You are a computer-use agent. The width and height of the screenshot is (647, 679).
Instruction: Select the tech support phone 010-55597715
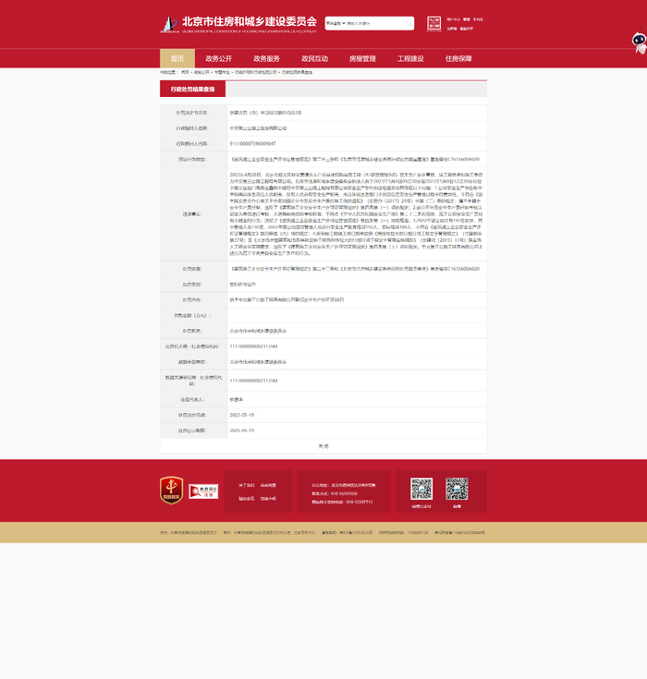click(x=360, y=502)
